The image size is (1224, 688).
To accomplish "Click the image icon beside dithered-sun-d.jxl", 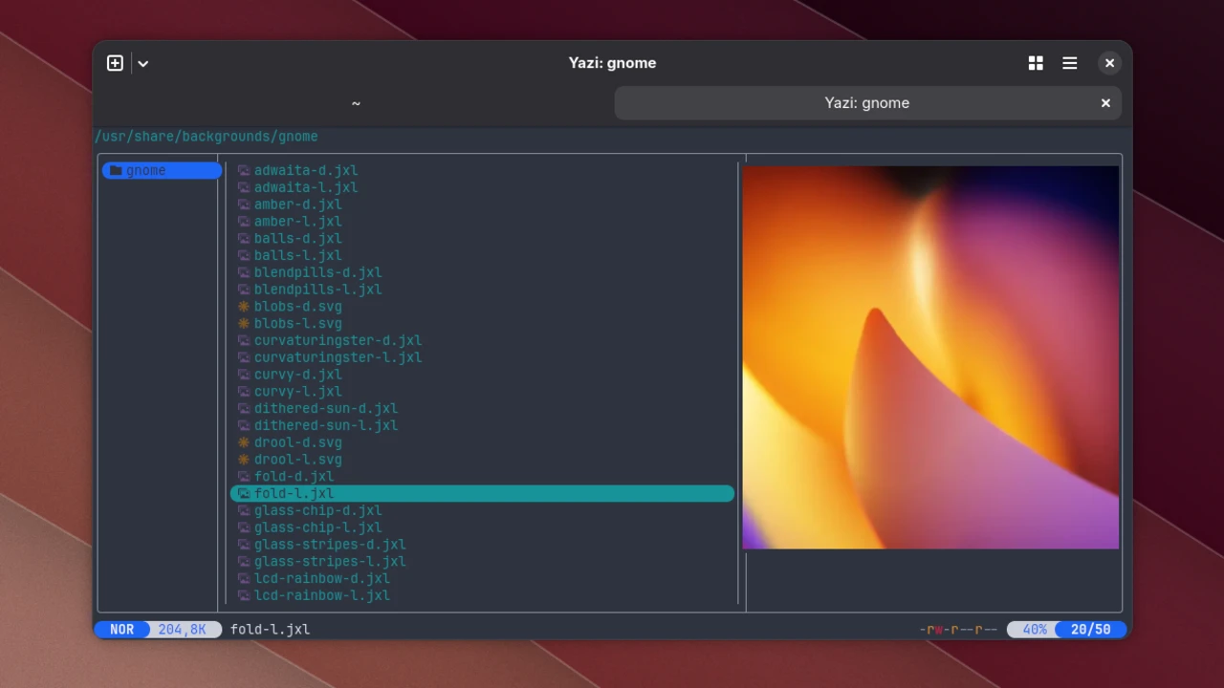I will coord(244,408).
